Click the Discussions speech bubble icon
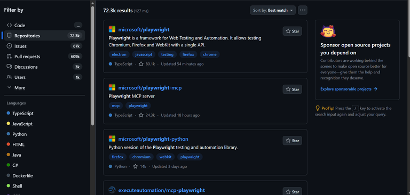The height and width of the screenshot is (195, 410). coord(10,67)
